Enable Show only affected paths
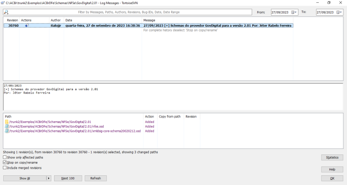This screenshot has width=347, height=185. point(5,157)
